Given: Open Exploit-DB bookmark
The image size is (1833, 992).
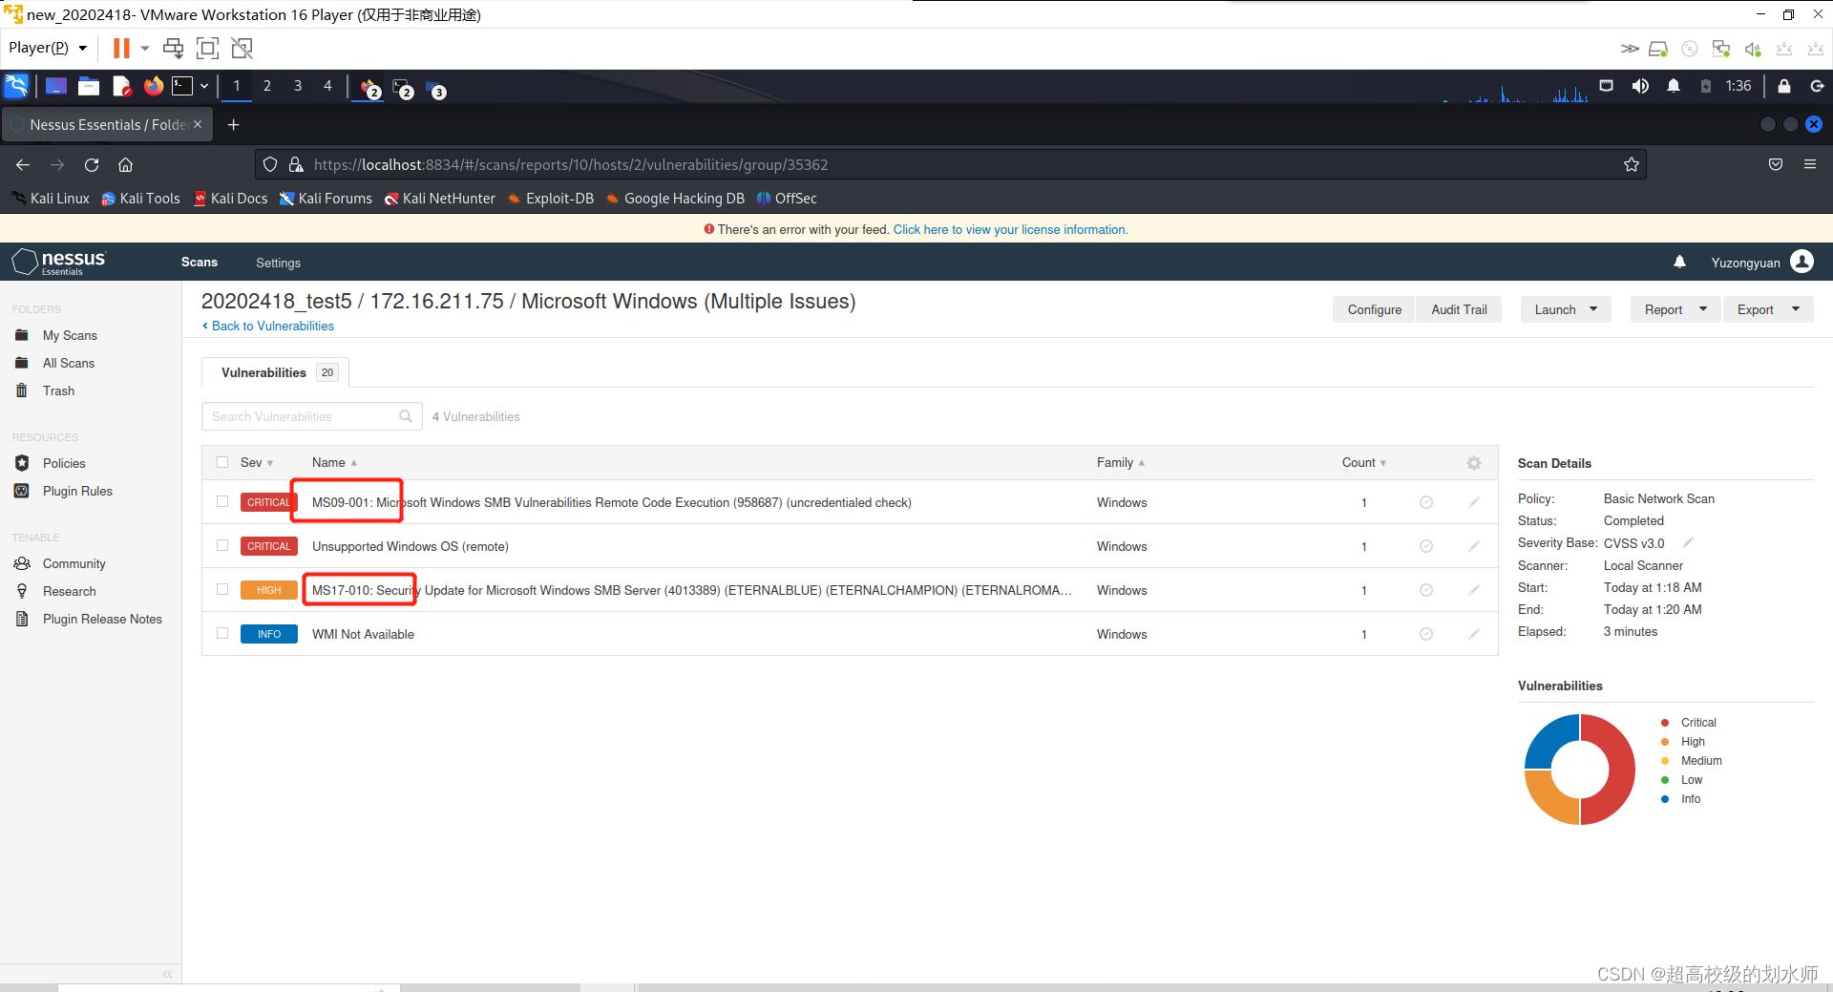Looking at the screenshot, I should click(x=550, y=199).
